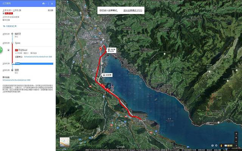The width and height of the screenshot is (242, 151).
Task: Select the first photo thumbnail in imagery bar
Action: pos(225,145)
